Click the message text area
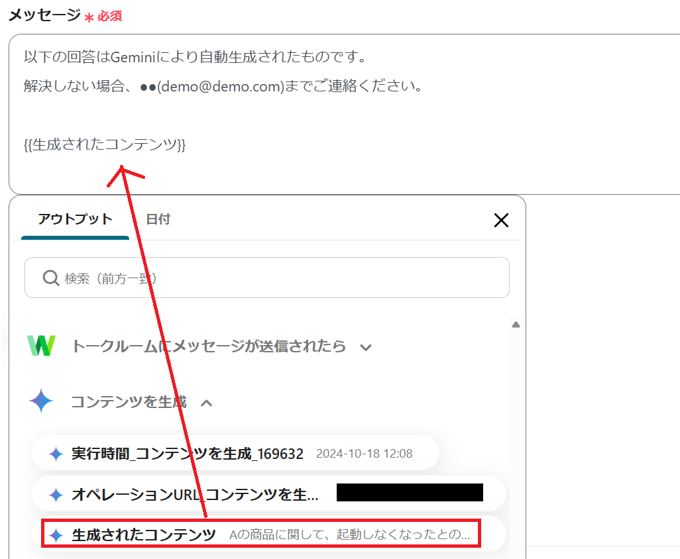The width and height of the screenshot is (680, 559). tap(345, 114)
